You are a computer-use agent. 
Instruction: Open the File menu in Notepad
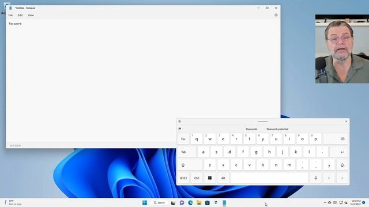click(10, 15)
